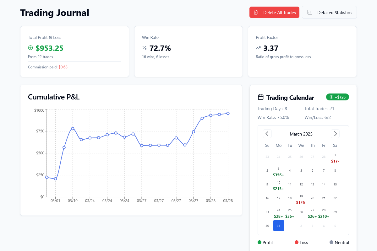The height and width of the screenshot is (251, 377).
Task: Click the 03/01 x-axis label
Action: point(55,200)
